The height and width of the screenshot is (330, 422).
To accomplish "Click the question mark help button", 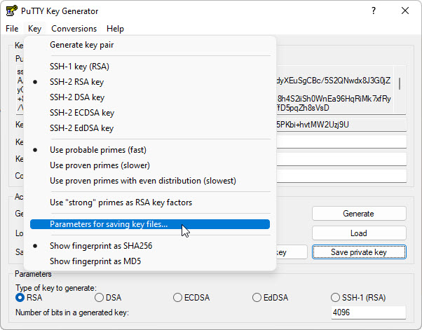I will (372, 11).
